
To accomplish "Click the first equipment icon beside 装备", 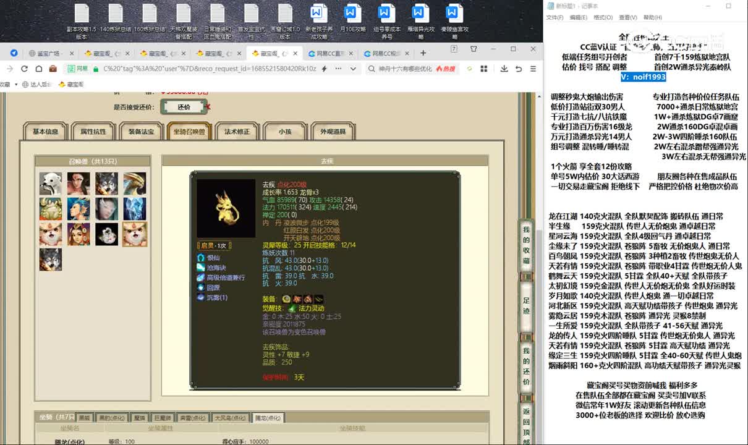I will point(287,299).
